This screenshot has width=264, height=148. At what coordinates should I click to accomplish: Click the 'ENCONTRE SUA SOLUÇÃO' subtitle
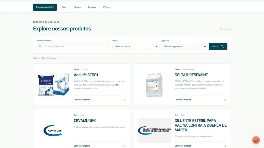coord(46,22)
